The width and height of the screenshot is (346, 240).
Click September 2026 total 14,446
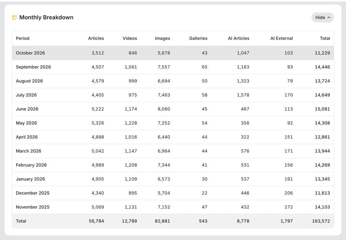coord(323,67)
